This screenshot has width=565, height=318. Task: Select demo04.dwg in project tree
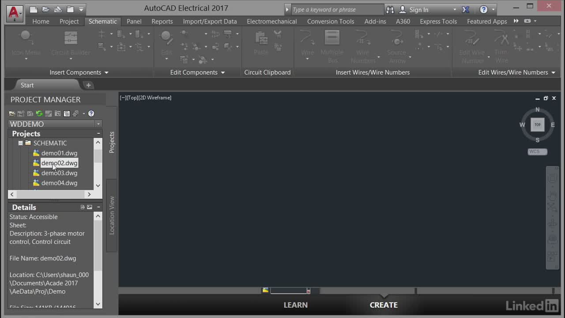click(x=59, y=183)
